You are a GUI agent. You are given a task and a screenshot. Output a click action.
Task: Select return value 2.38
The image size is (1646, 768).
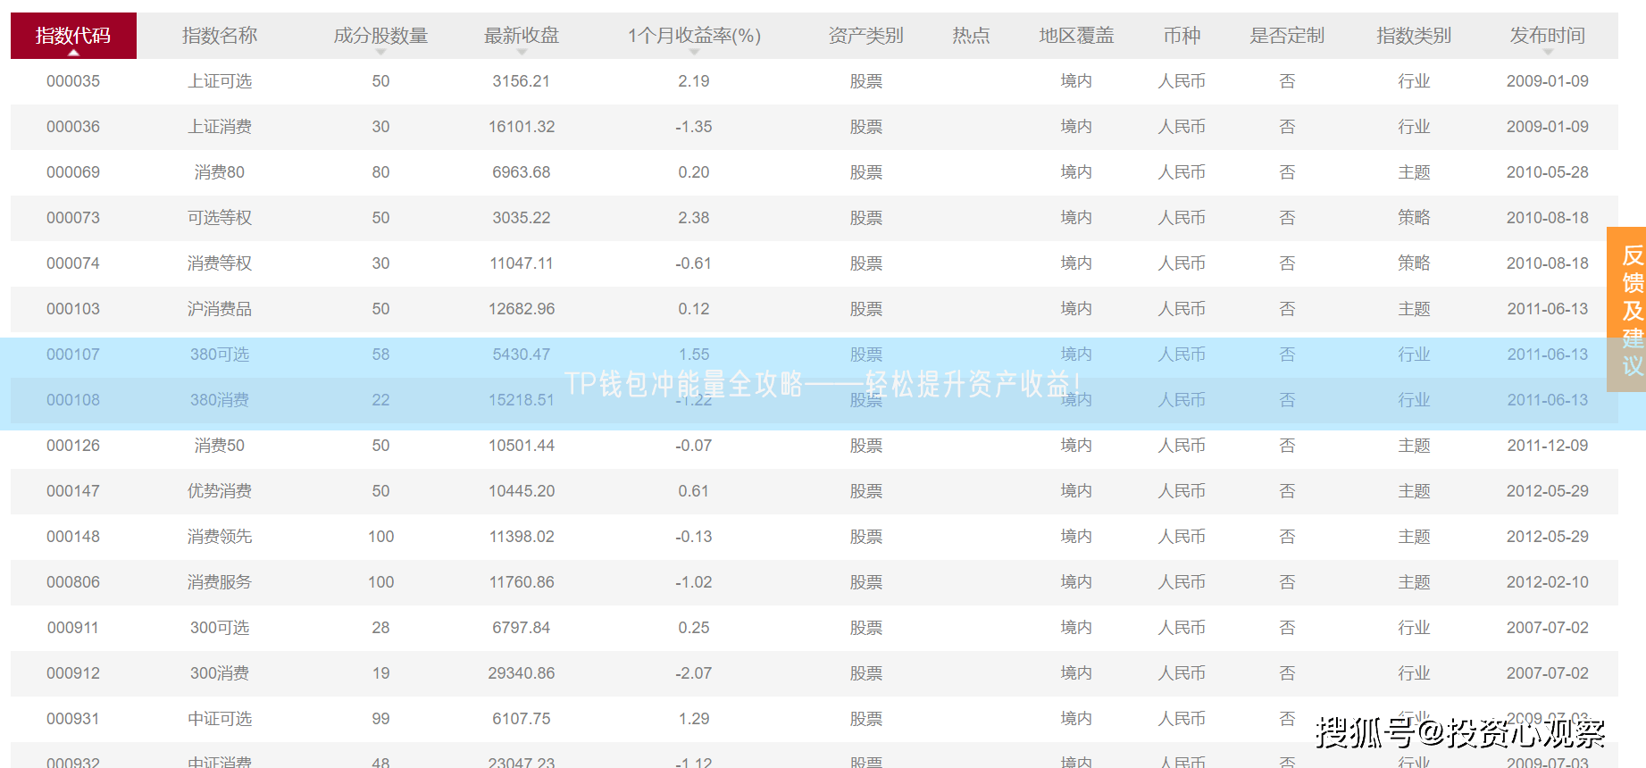pyautogui.click(x=694, y=218)
